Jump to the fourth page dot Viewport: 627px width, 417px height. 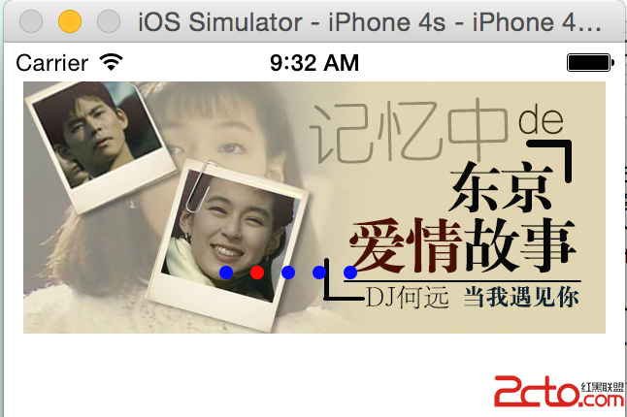point(319,273)
